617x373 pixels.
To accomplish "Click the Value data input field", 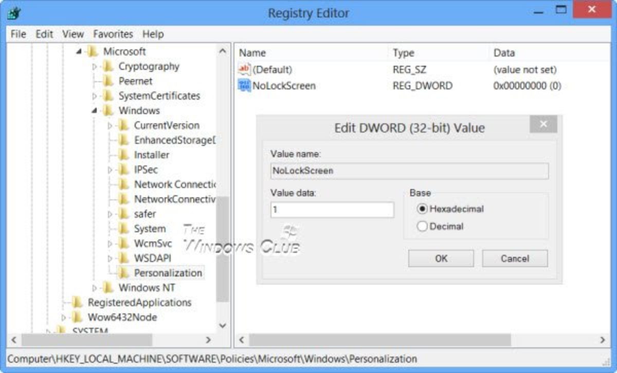I will point(332,210).
